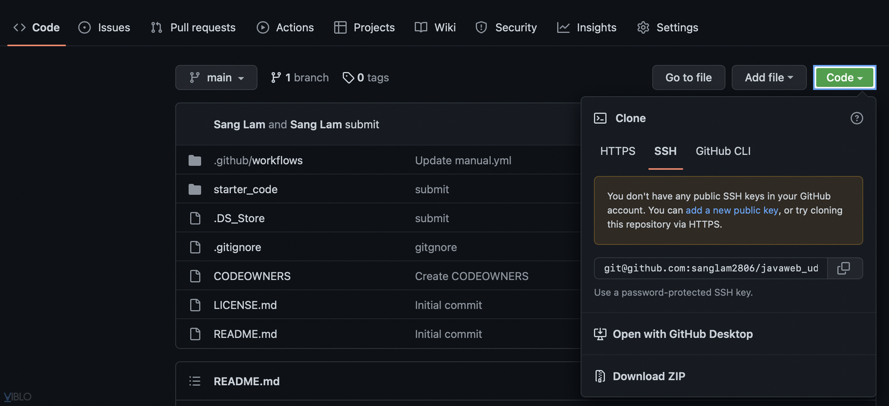This screenshot has width=889, height=406.
Task: Click the Download ZIP archive icon
Action: pyautogui.click(x=600, y=376)
